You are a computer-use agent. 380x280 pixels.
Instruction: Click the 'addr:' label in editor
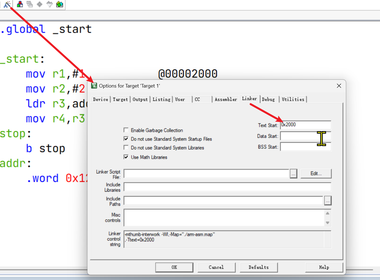(x=15, y=163)
